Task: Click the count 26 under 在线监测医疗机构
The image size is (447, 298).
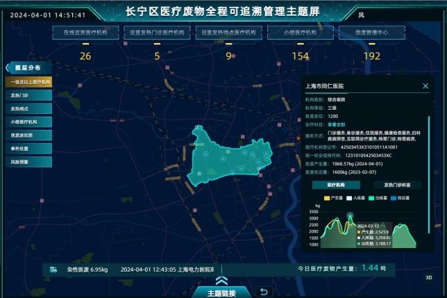Action: click(x=85, y=56)
